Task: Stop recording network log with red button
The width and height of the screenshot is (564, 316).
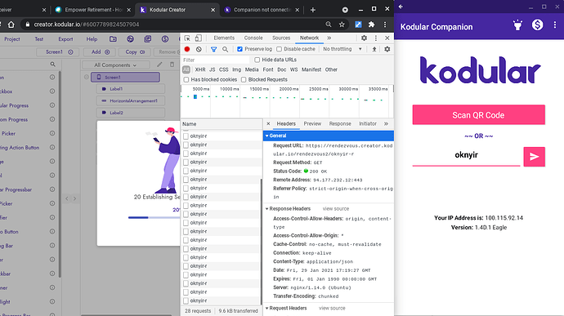Action: 187,49
